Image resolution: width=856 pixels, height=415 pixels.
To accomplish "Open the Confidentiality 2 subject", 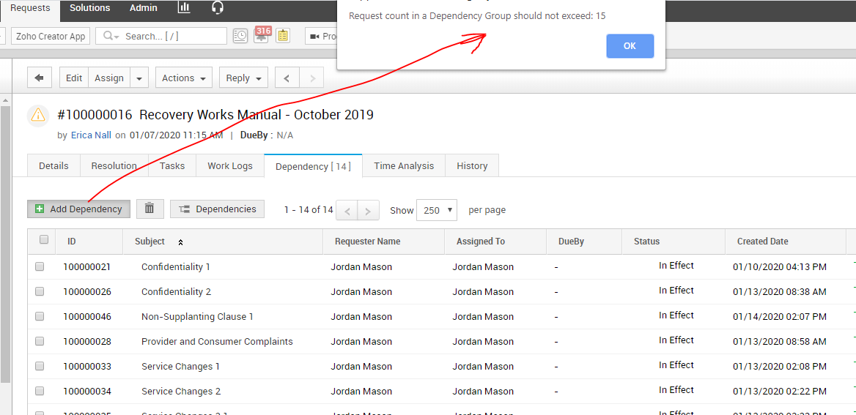I will pos(176,292).
